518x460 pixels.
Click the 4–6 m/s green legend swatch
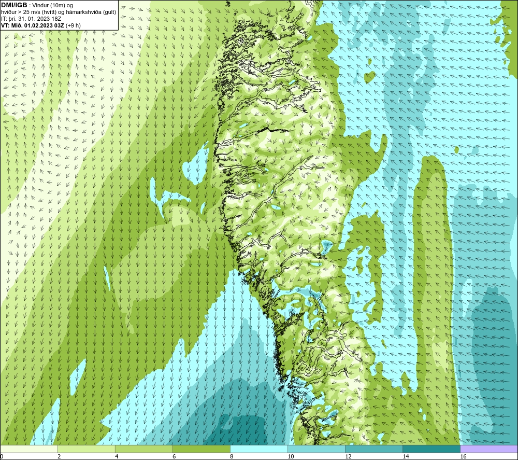[144, 449]
